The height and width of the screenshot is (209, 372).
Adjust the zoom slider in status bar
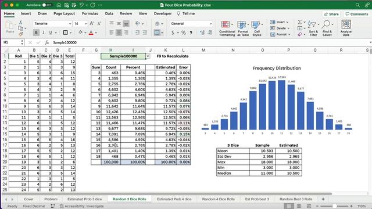click(x=334, y=206)
